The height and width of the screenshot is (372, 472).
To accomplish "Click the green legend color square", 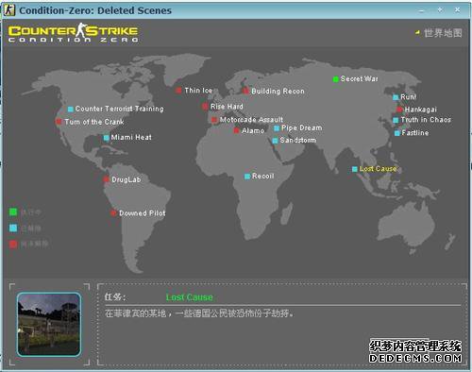I will (x=13, y=212).
